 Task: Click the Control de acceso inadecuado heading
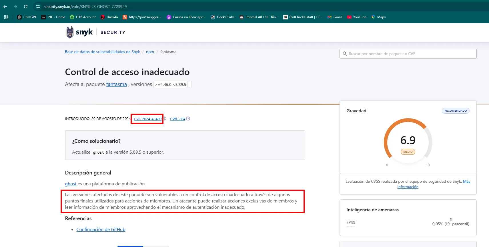(x=127, y=72)
